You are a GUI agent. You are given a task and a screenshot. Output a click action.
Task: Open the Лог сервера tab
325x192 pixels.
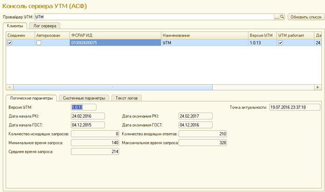(x=44, y=26)
